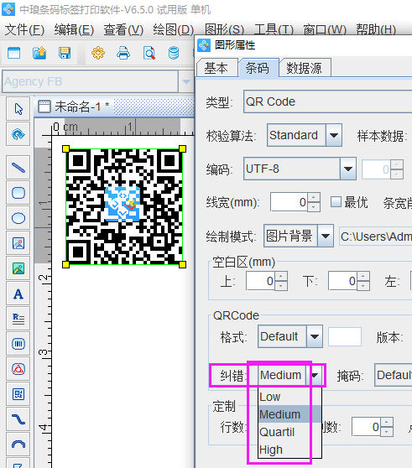Screen dimensions: 412x468
Task: Expand the 校验算法 Standard dropdown
Action: [334, 135]
